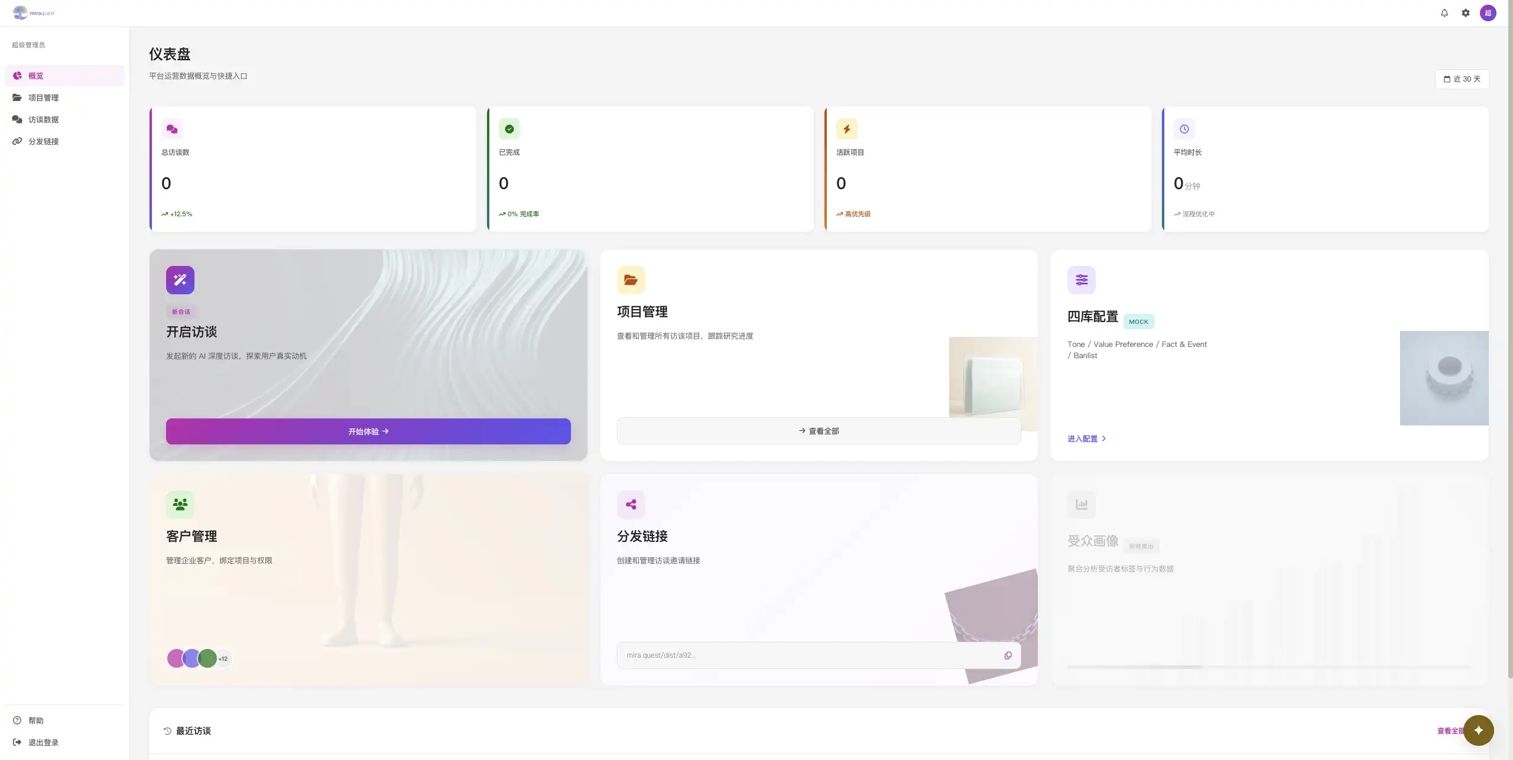Click the 查看全部 button in 项目管理 card
This screenshot has width=1513, height=760.
[x=819, y=431]
